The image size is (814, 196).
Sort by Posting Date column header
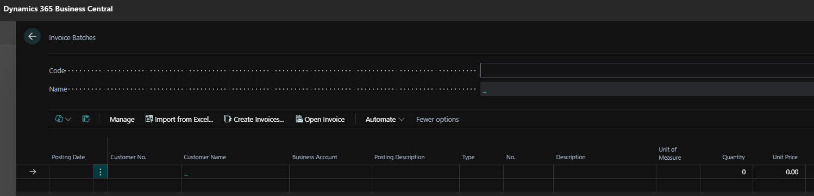click(68, 157)
